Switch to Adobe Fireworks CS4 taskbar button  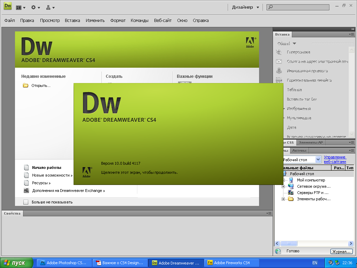232,263
